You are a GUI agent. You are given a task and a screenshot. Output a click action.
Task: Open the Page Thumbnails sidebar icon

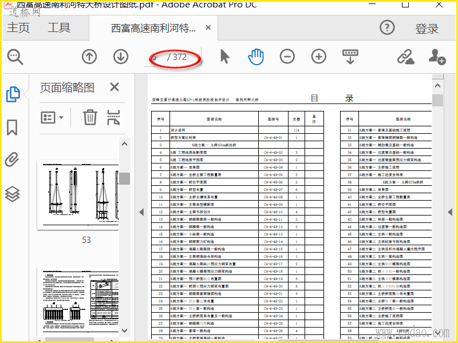click(x=13, y=94)
